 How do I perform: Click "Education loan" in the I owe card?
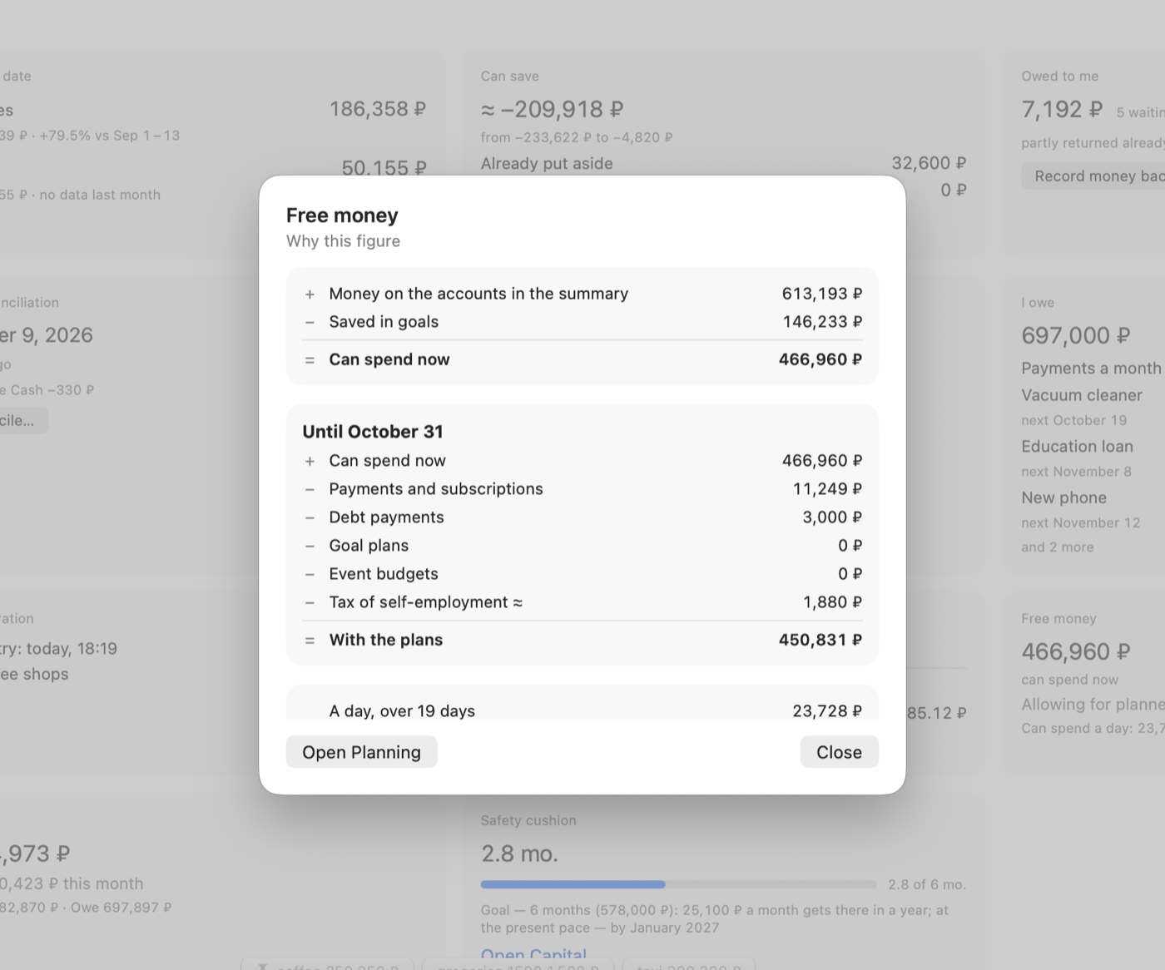(1078, 447)
